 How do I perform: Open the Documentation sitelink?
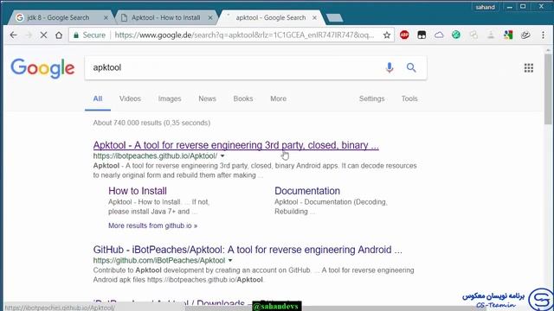point(307,191)
